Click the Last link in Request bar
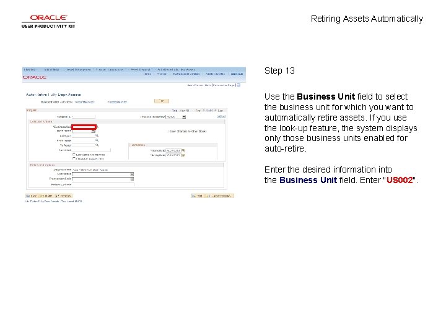This screenshot has width=446, height=334. coord(221,111)
